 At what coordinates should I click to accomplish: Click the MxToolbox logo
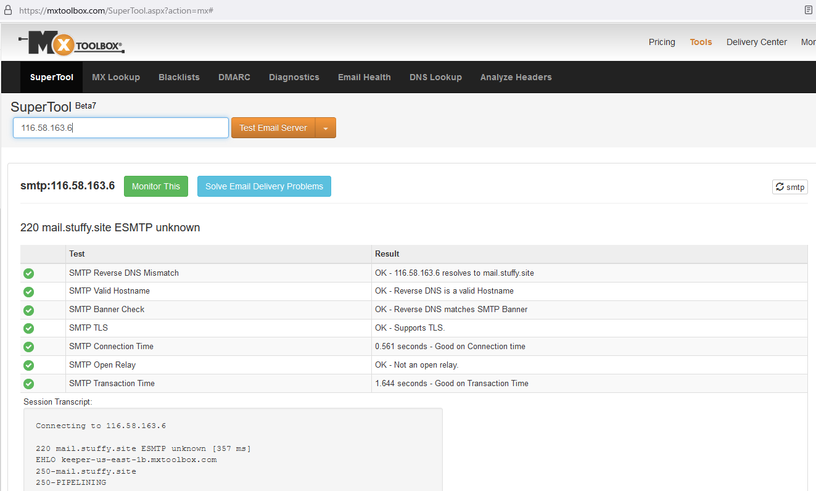pyautogui.click(x=72, y=43)
